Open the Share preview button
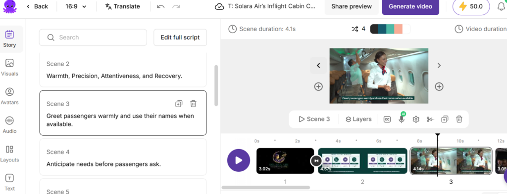This screenshot has height=194, width=507. pos(352,6)
